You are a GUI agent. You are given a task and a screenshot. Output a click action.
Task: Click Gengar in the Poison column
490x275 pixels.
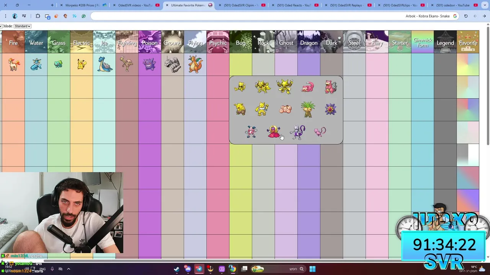[x=150, y=64]
